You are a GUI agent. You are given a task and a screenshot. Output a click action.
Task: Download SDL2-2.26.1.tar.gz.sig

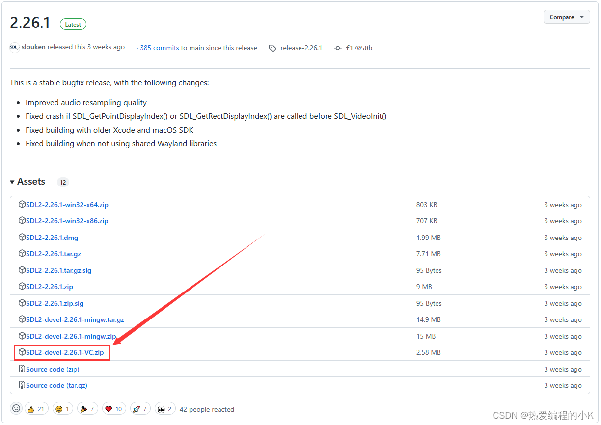tap(59, 270)
